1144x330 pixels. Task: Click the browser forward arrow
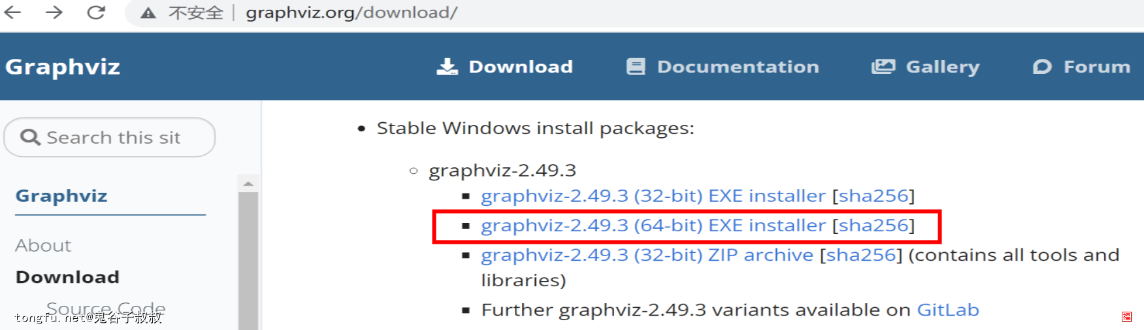54,12
